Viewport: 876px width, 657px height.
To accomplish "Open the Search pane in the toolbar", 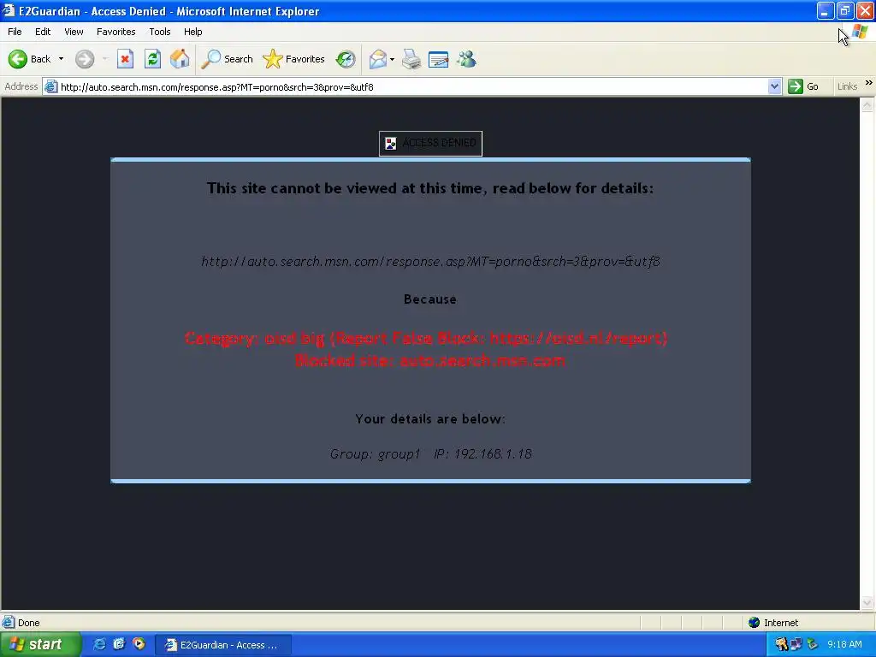I will coord(227,59).
